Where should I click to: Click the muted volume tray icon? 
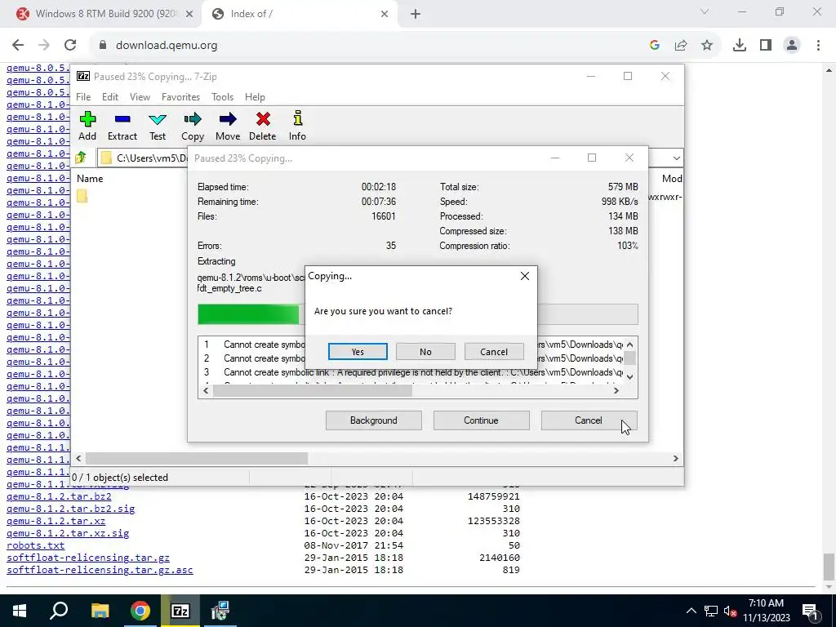(731, 611)
